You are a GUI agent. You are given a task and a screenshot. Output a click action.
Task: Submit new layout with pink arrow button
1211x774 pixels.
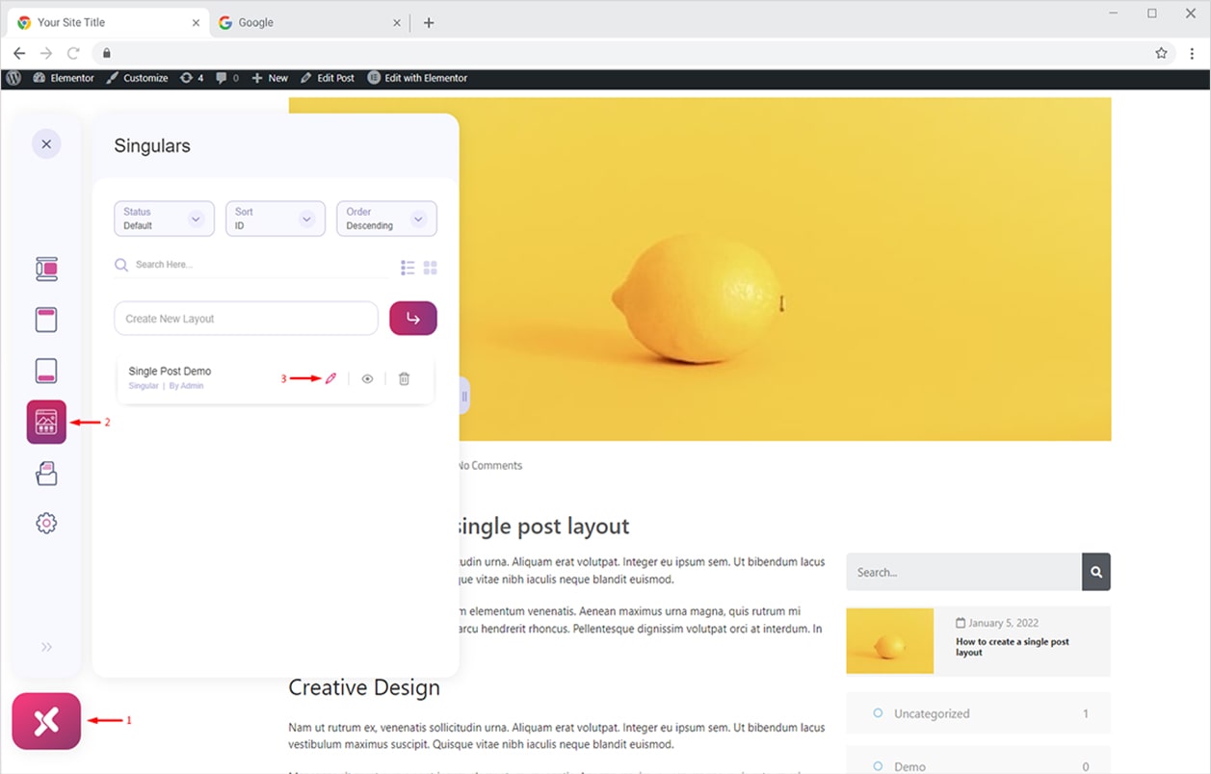[x=413, y=319]
